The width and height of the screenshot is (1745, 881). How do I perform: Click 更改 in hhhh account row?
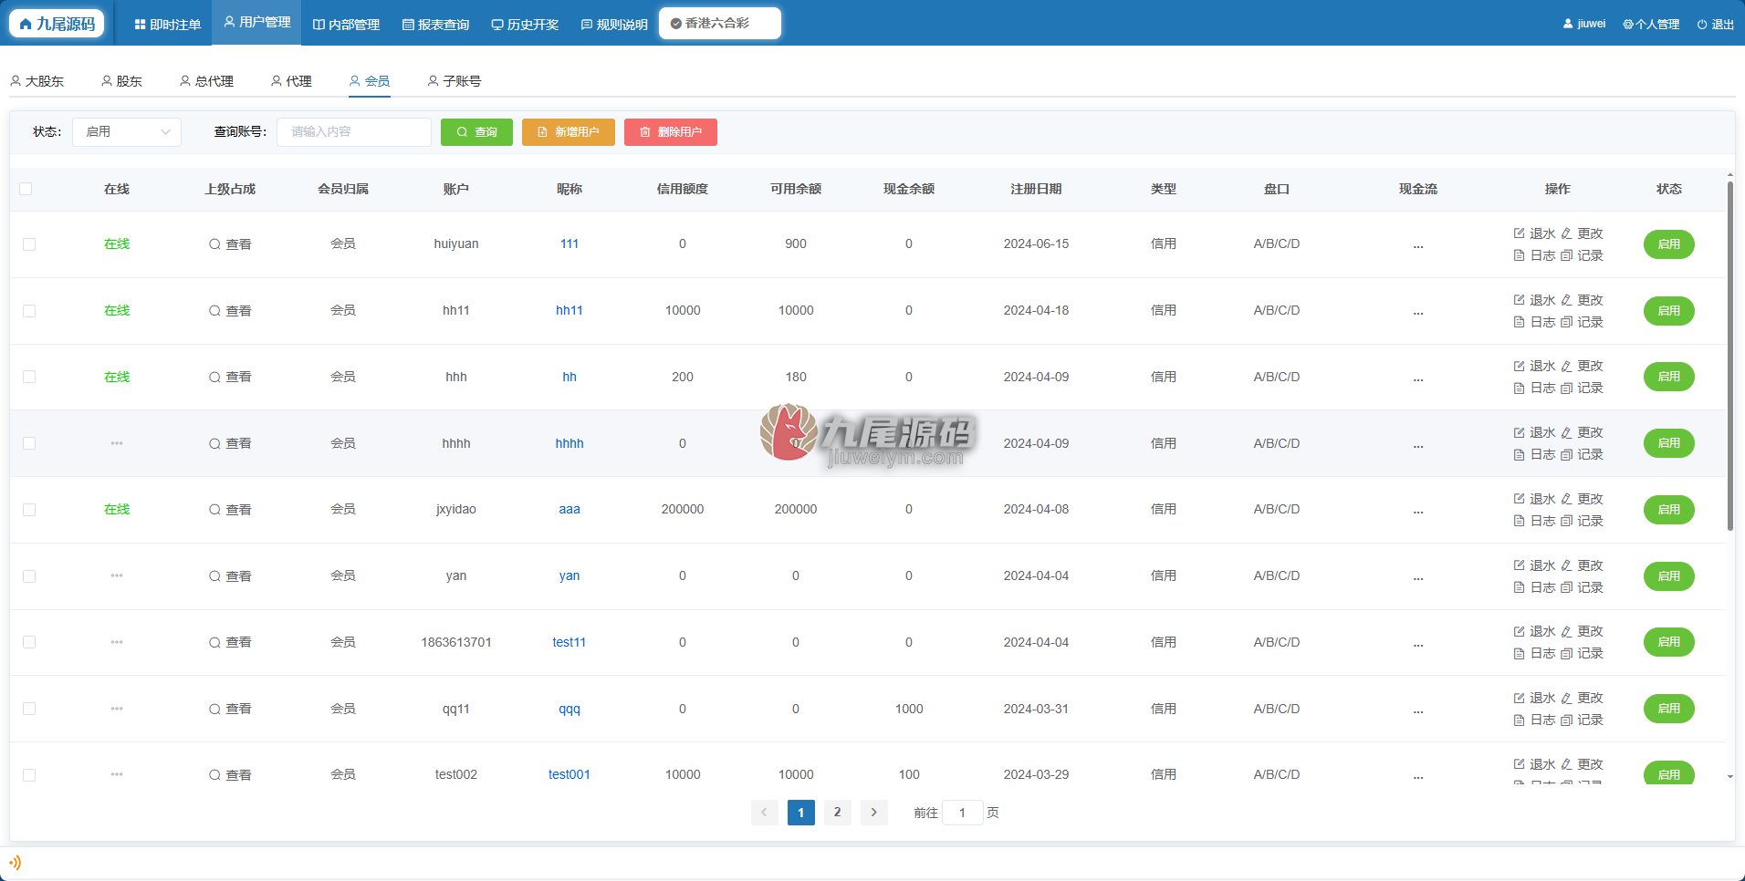pos(1582,432)
